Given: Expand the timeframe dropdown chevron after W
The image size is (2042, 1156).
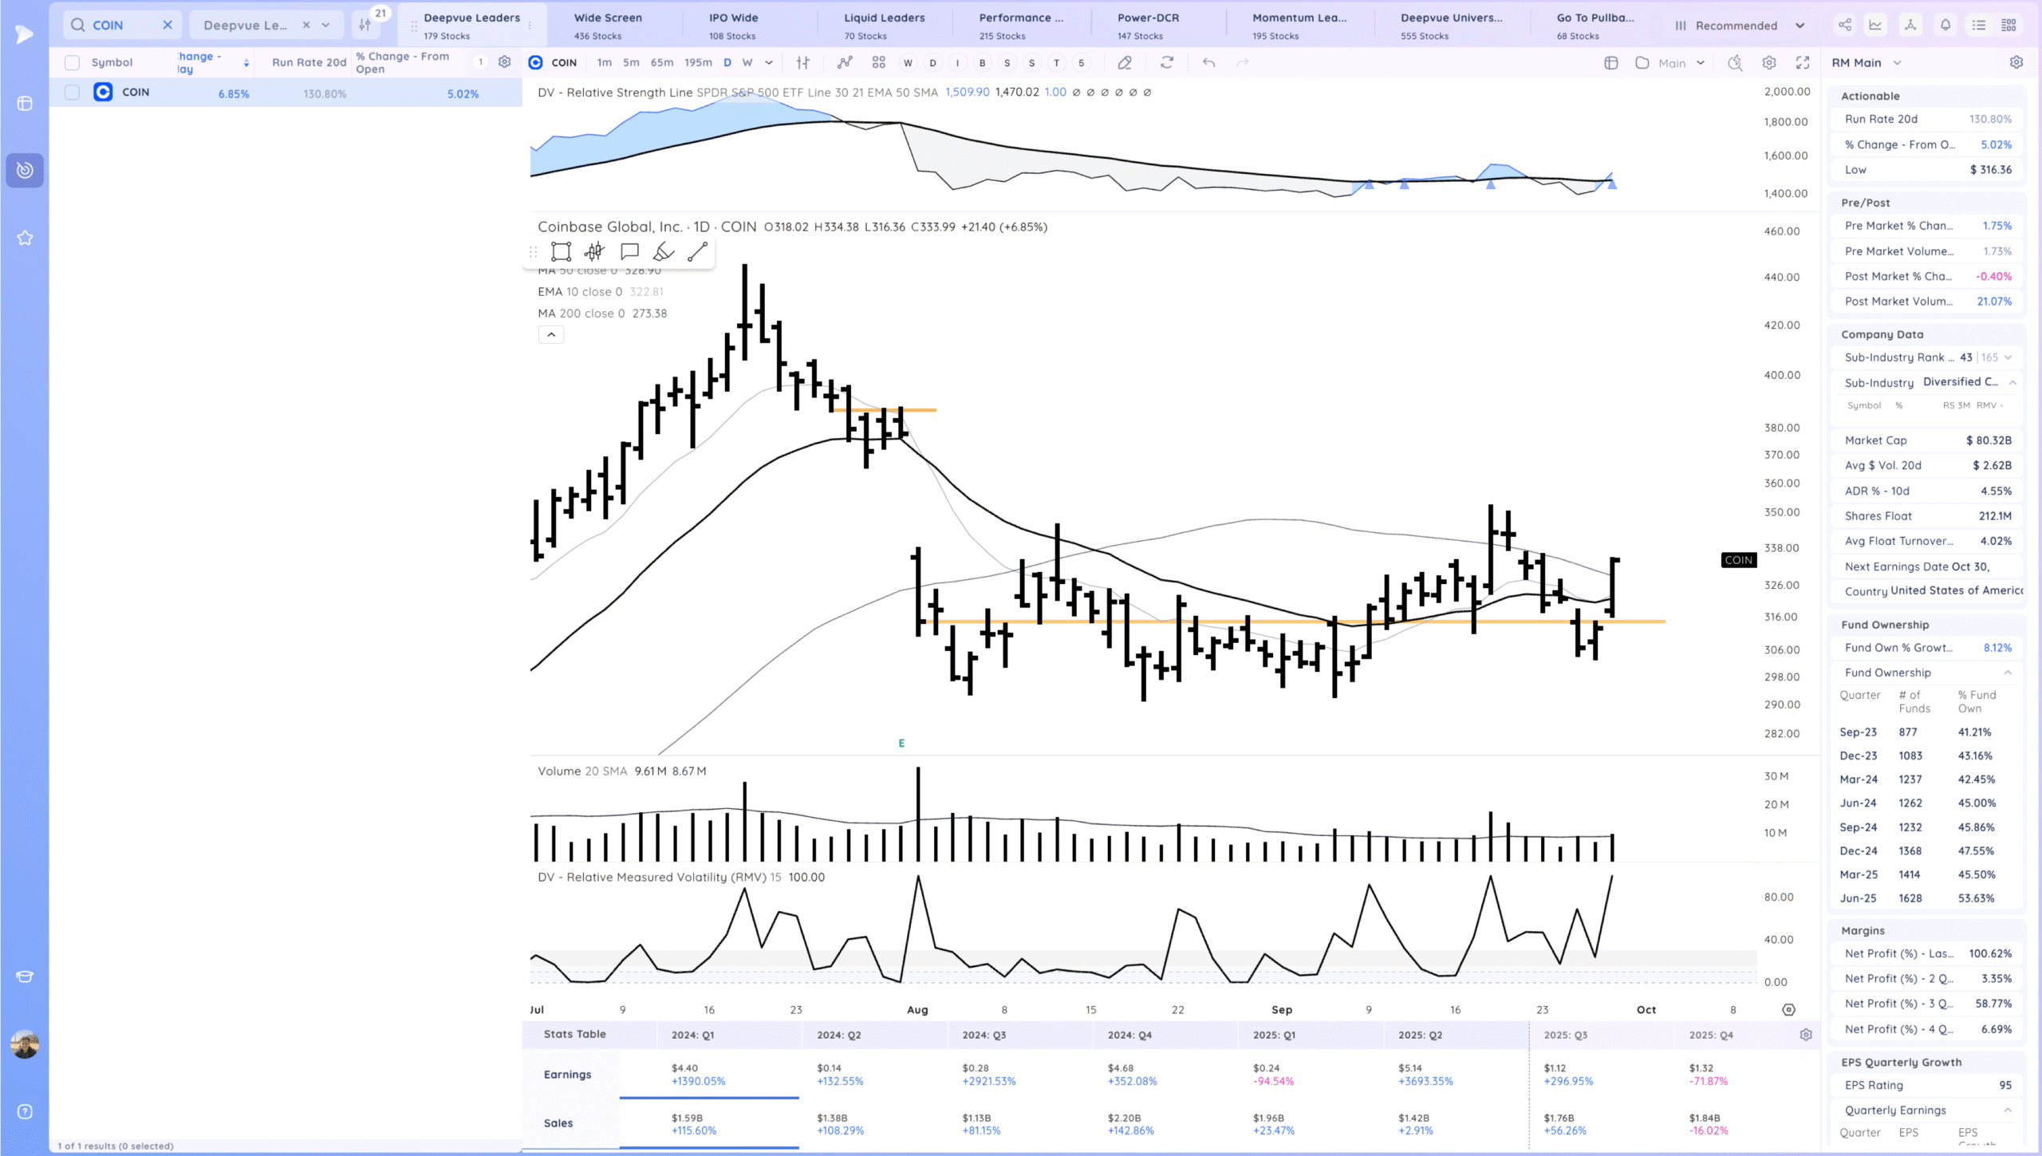Looking at the screenshot, I should point(769,62).
